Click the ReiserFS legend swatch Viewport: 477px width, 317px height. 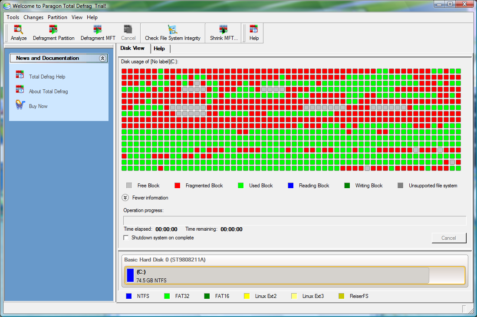pos(341,296)
